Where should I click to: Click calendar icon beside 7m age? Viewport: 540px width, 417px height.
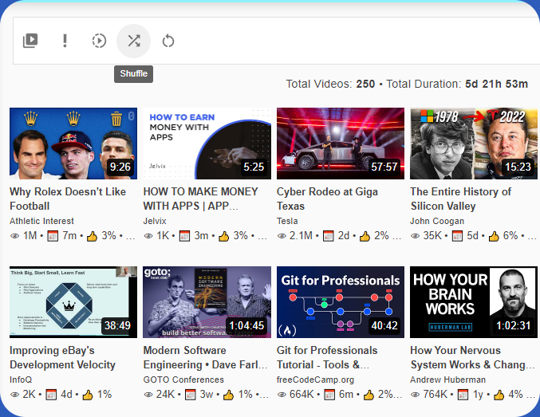click(x=53, y=236)
